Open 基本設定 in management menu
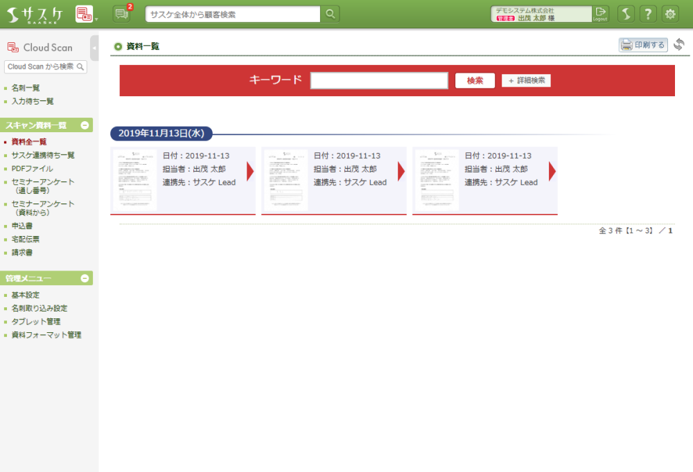This screenshot has width=693, height=472. point(26,295)
